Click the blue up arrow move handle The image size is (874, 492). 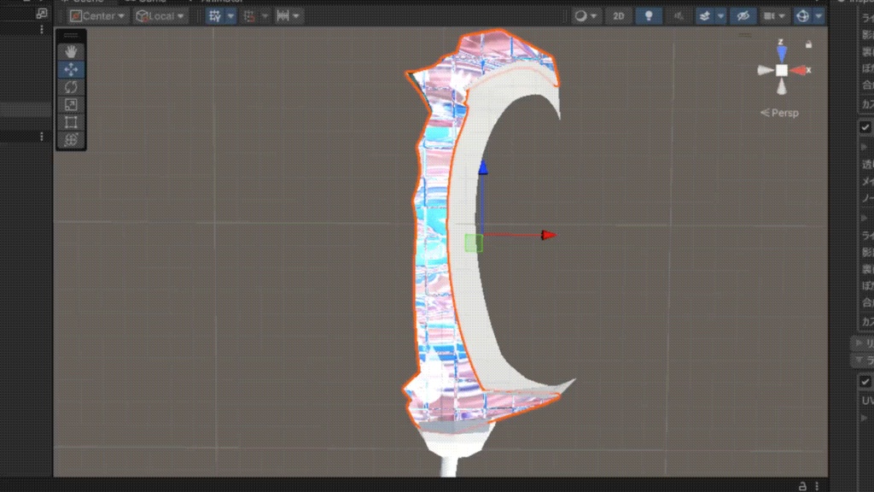point(483,167)
